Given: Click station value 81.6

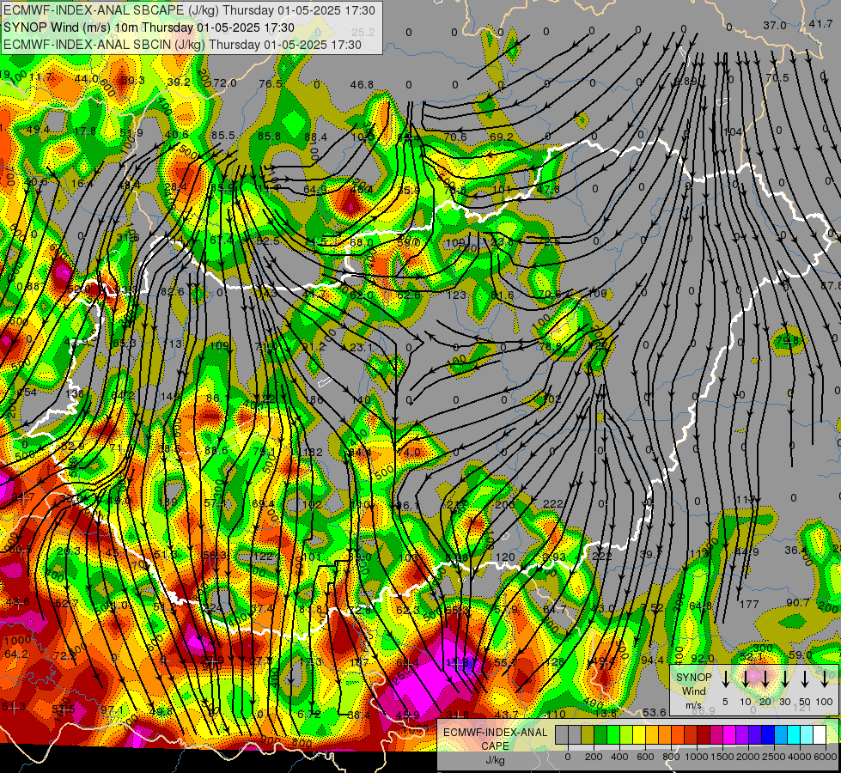Looking at the screenshot, I should coord(502,295).
